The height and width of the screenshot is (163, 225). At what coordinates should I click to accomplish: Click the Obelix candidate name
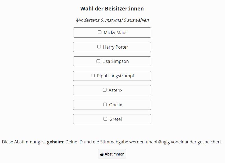pos(116,105)
